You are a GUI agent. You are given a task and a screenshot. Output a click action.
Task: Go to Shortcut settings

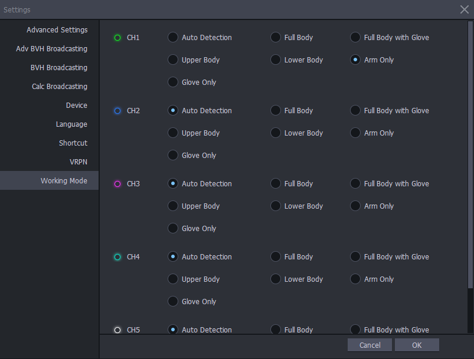(x=73, y=143)
